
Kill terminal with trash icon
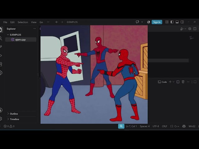(183, 82)
